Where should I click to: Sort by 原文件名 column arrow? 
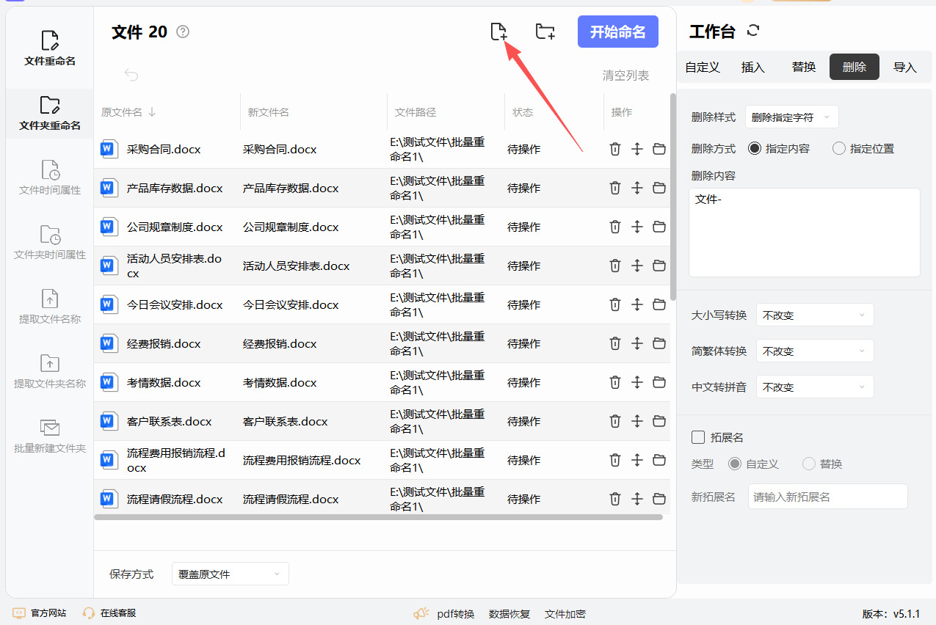(x=152, y=112)
